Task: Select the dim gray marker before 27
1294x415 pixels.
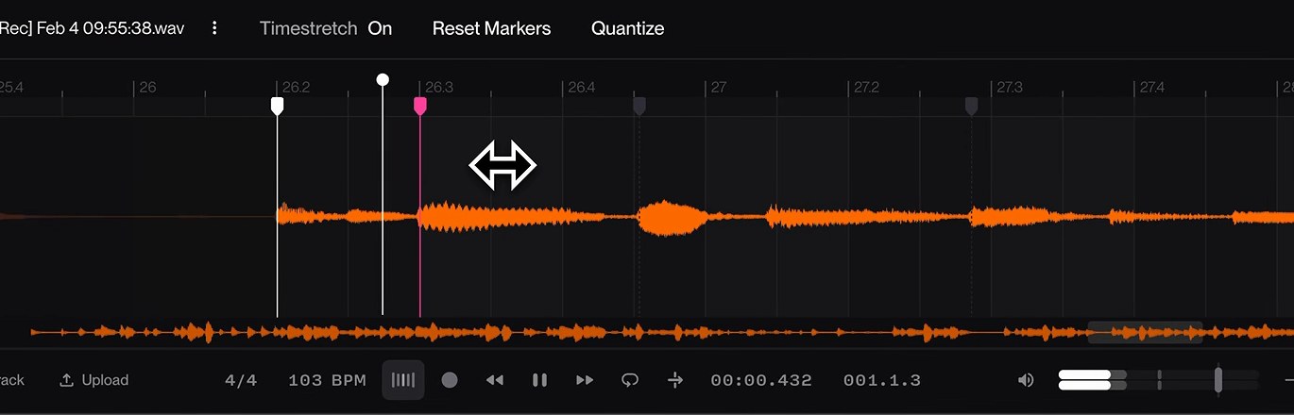Action: pyautogui.click(x=639, y=106)
